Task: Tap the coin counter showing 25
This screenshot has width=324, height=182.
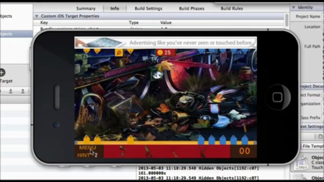Action: (165, 53)
